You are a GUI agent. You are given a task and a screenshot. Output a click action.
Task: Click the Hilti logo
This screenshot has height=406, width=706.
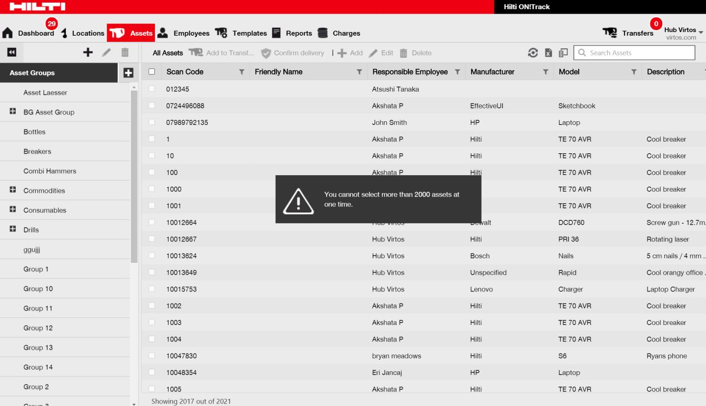[37, 7]
